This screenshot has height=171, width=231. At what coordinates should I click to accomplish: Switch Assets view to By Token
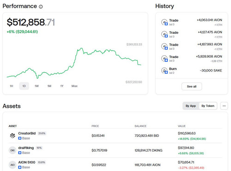pyautogui.click(x=208, y=106)
